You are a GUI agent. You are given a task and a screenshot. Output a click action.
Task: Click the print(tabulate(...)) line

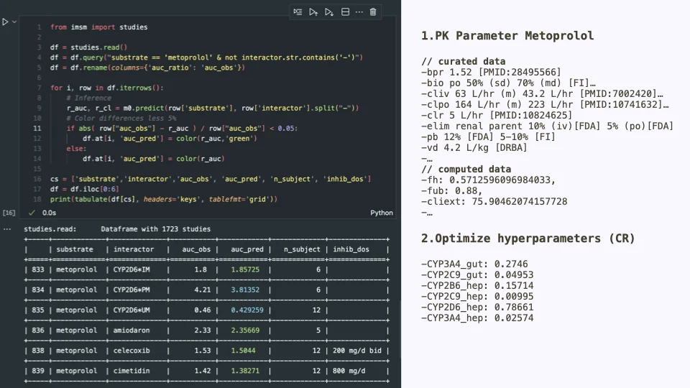(164, 199)
